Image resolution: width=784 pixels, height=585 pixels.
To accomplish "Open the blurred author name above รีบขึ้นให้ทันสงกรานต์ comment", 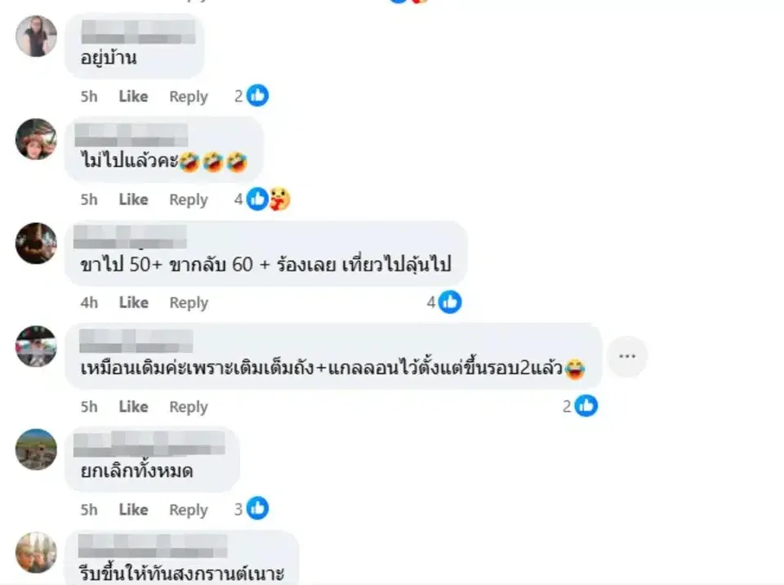I will [x=153, y=546].
